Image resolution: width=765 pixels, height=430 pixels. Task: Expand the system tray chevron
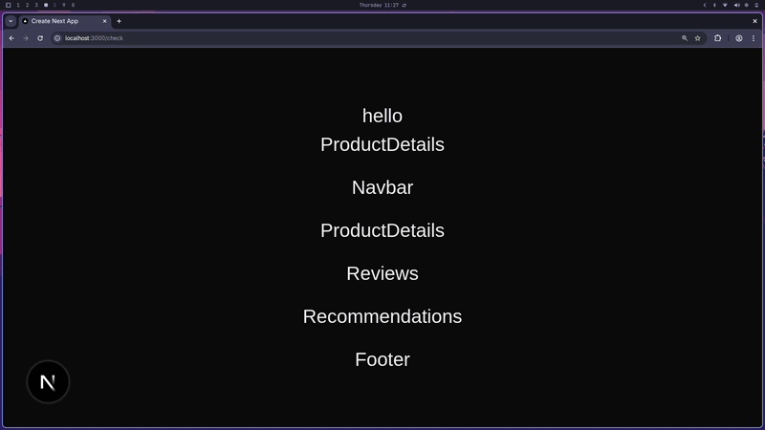pos(705,5)
